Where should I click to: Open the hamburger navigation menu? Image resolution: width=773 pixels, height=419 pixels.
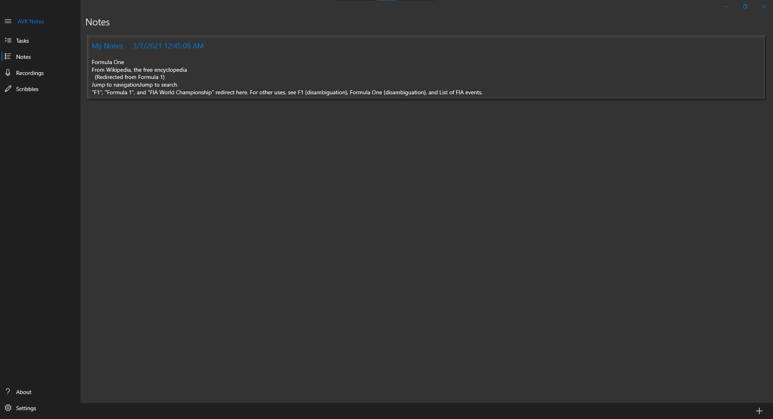8,21
